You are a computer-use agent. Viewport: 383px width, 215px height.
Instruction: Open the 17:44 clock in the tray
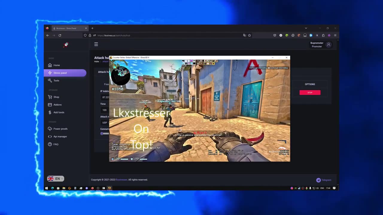[x=328, y=188]
